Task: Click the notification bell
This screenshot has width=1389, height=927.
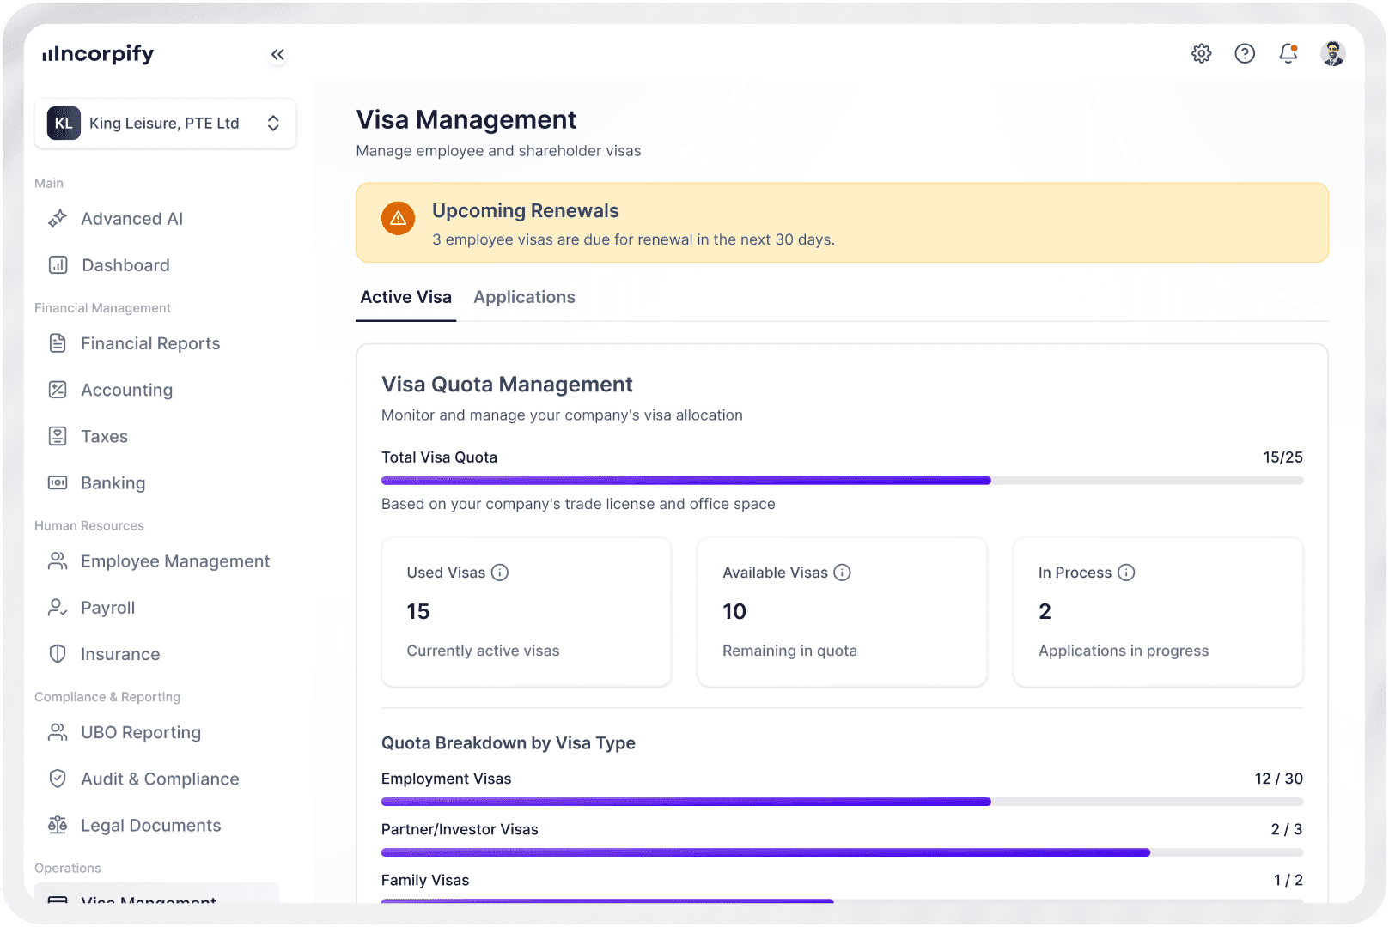Action: point(1288,53)
